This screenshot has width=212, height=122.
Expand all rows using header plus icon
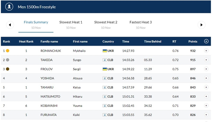tap(206, 41)
